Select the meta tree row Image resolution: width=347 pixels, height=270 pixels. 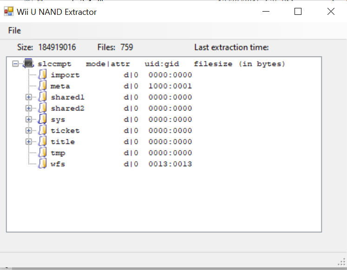(x=121, y=86)
